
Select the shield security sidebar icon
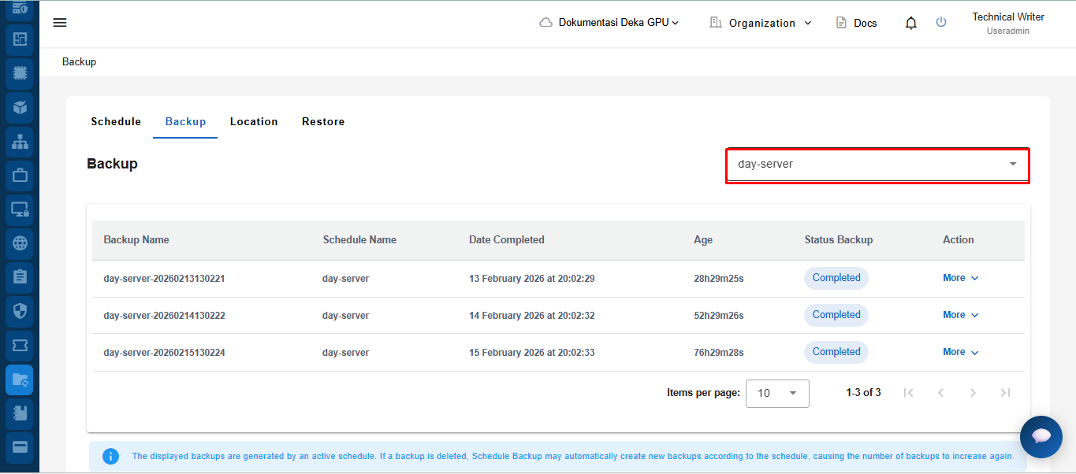pos(20,310)
